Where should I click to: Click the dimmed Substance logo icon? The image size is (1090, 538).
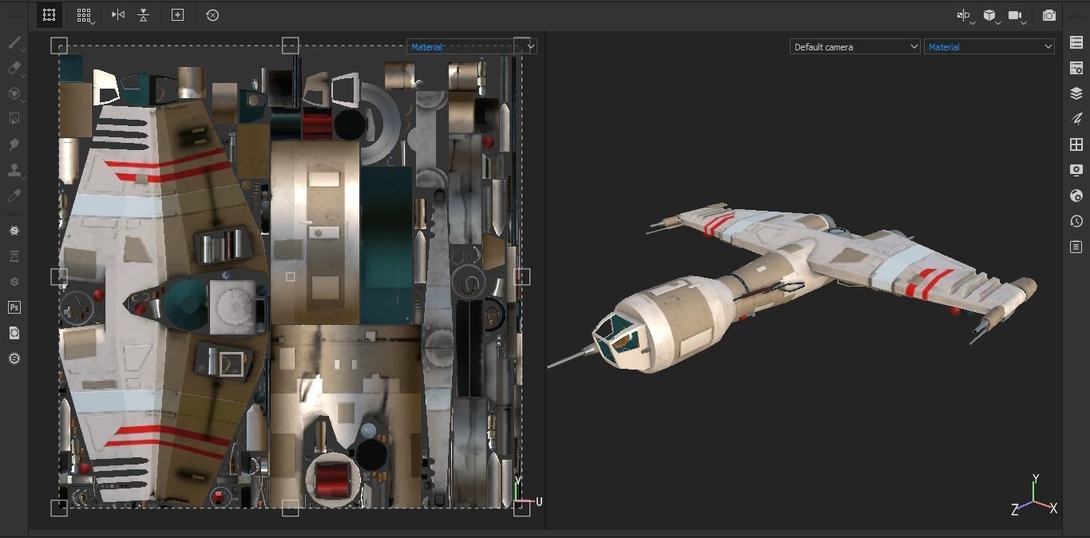pyautogui.click(x=14, y=282)
